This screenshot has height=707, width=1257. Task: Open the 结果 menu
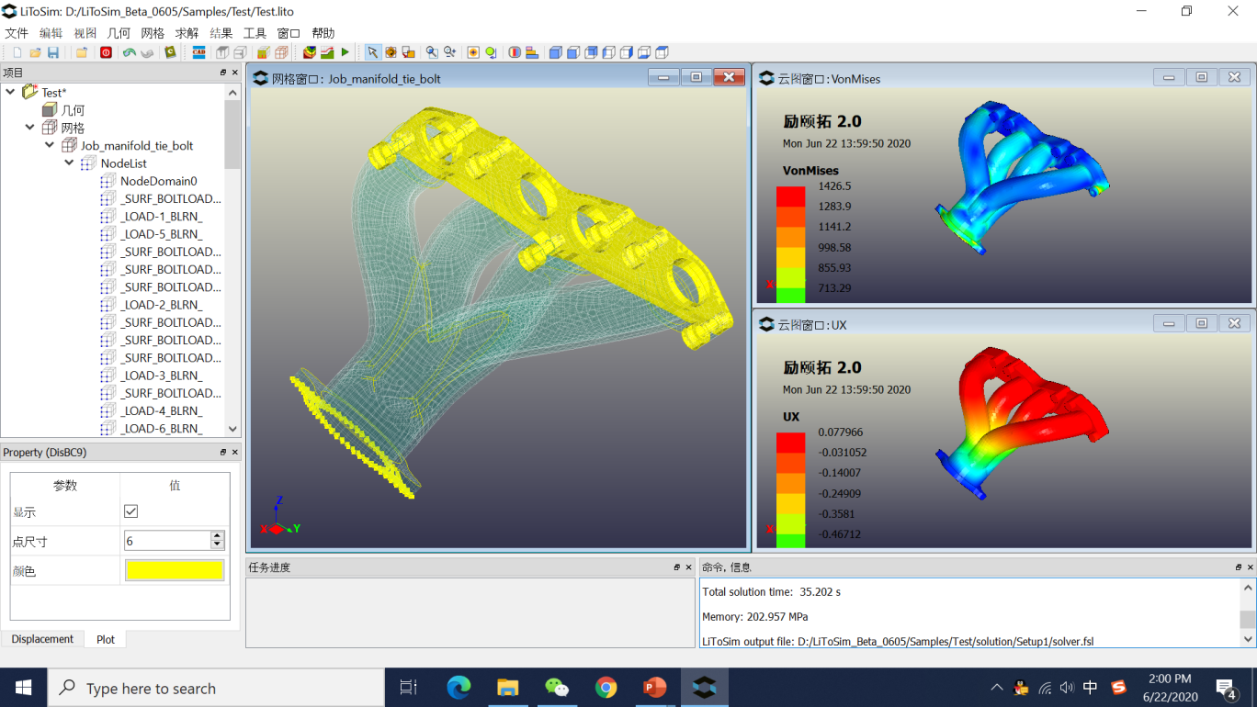(221, 33)
